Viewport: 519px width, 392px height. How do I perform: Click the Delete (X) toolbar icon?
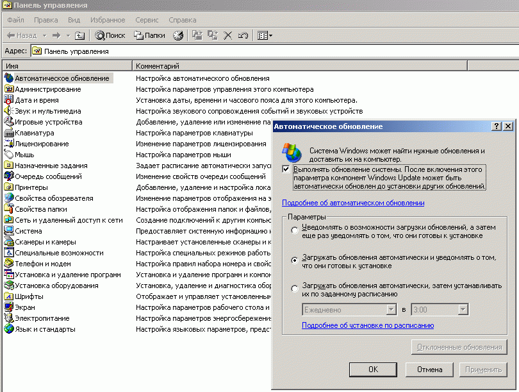coord(227,35)
